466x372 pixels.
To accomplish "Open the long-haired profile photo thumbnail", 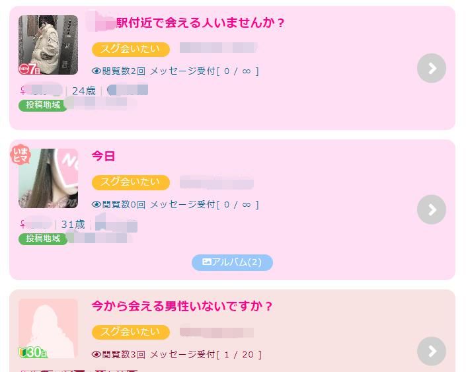I will click(48, 178).
